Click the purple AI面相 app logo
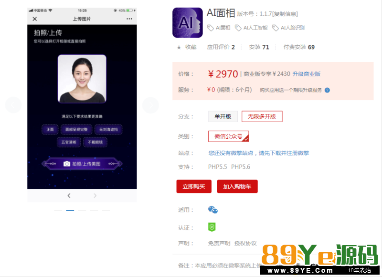The image size is (382, 277). pyautogui.click(x=188, y=22)
